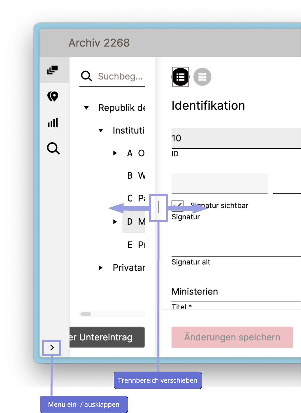Click the sidebar magnifier search icon
Screen dimensions: 301x413
click(x=53, y=149)
